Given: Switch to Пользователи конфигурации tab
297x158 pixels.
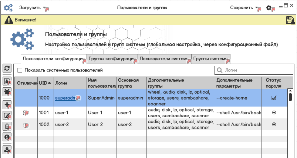Looking at the screenshot, I should coord(54,59).
